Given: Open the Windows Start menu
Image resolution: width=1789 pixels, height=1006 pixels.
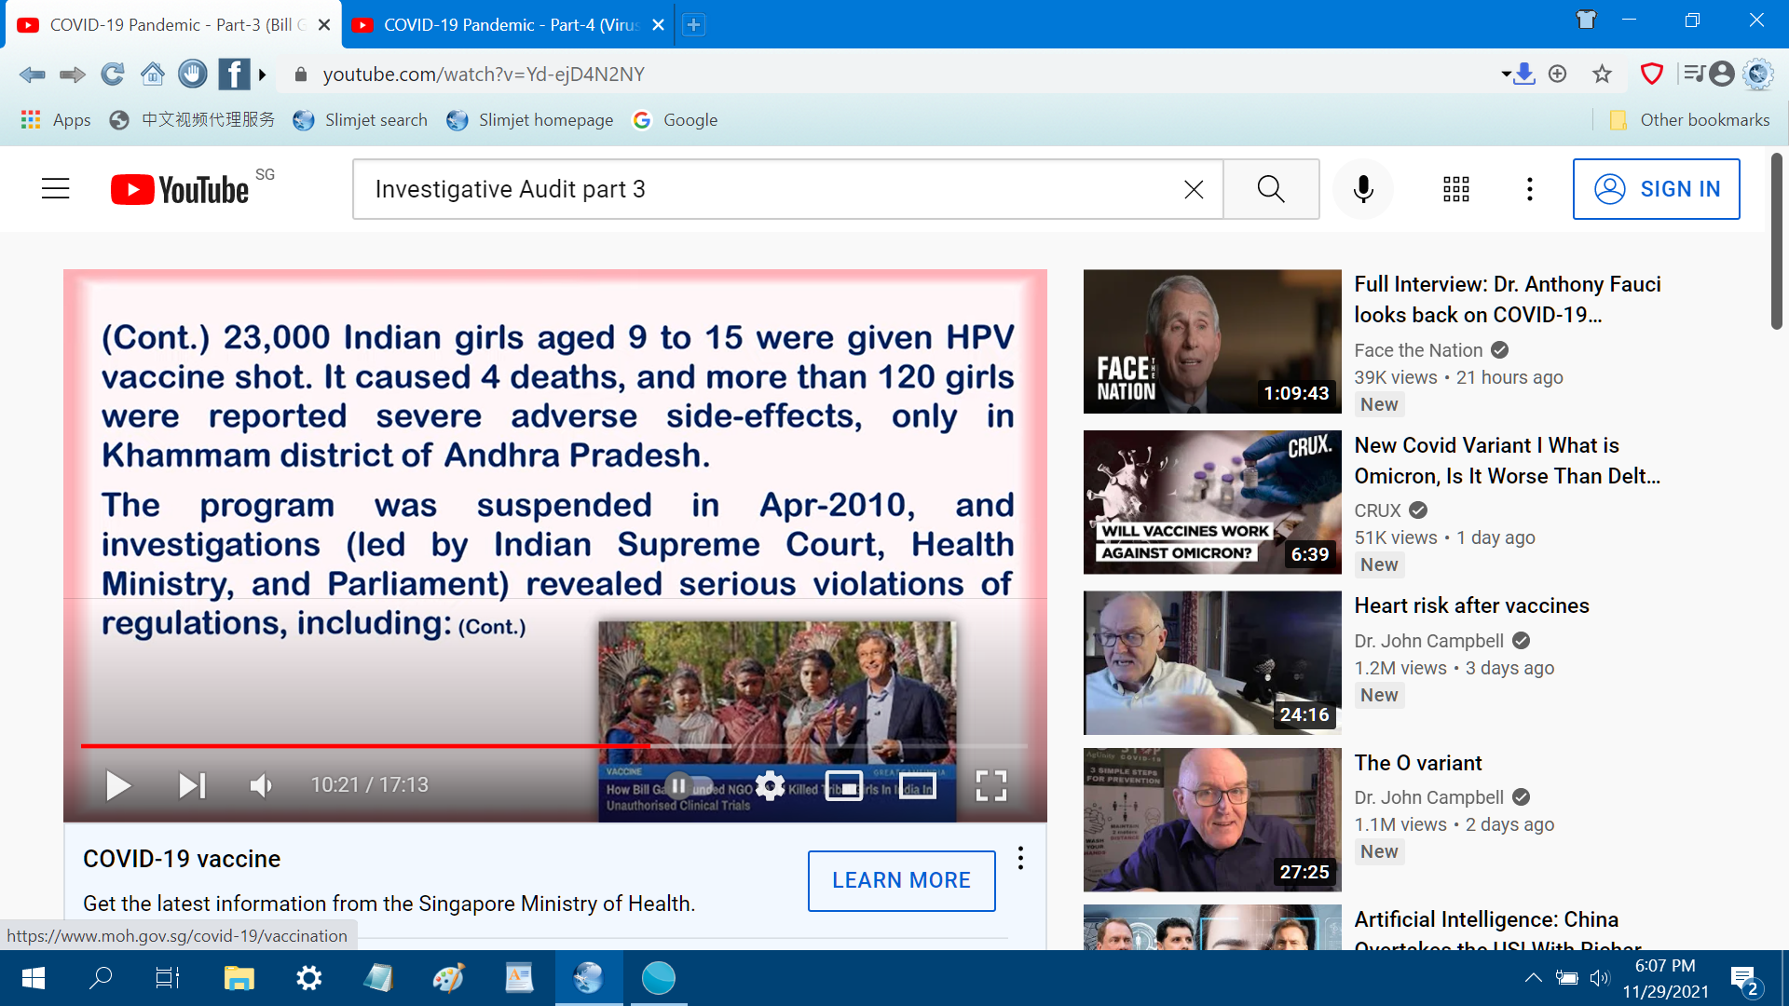Looking at the screenshot, I should [34, 978].
